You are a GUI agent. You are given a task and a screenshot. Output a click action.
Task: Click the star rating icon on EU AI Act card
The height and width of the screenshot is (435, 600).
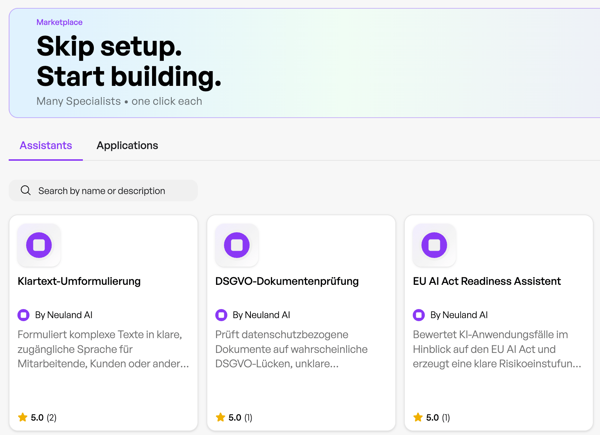click(418, 417)
